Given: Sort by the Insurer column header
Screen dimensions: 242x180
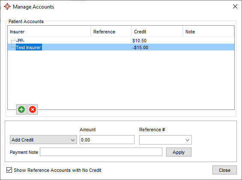Looking at the screenshot, I should coord(49,32).
